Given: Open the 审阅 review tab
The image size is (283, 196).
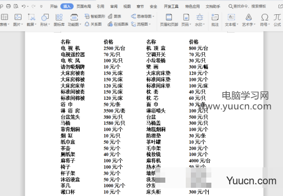Looking at the screenshot, I should [x=114, y=7].
